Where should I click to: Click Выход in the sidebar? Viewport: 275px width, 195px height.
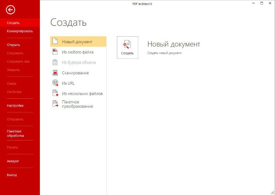point(12,175)
